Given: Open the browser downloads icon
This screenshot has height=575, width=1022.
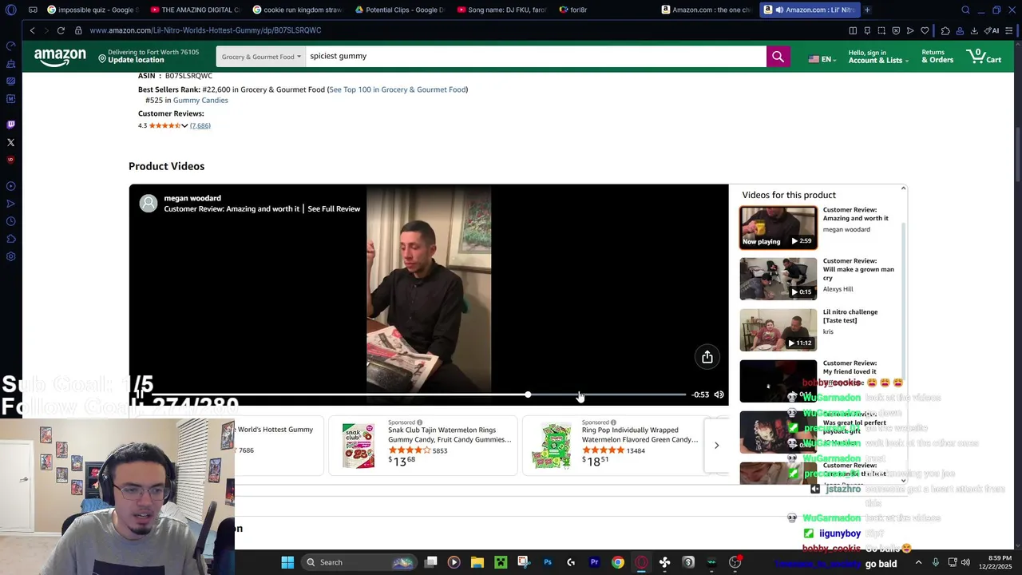Looking at the screenshot, I should pos(974,30).
